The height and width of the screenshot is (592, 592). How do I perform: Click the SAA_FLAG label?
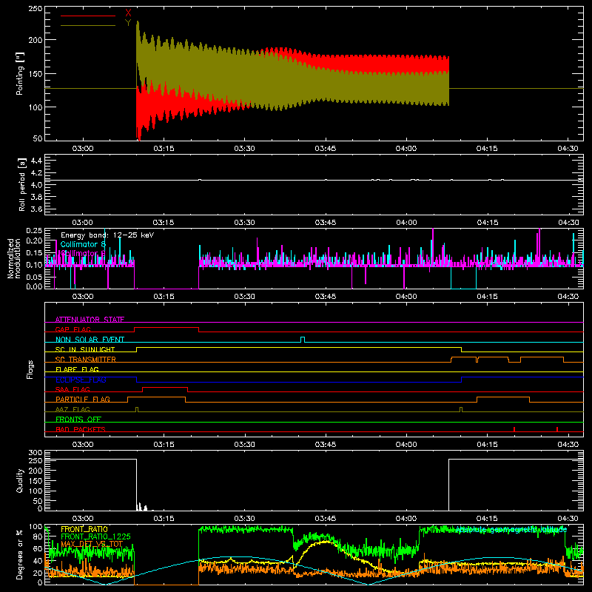click(x=73, y=389)
